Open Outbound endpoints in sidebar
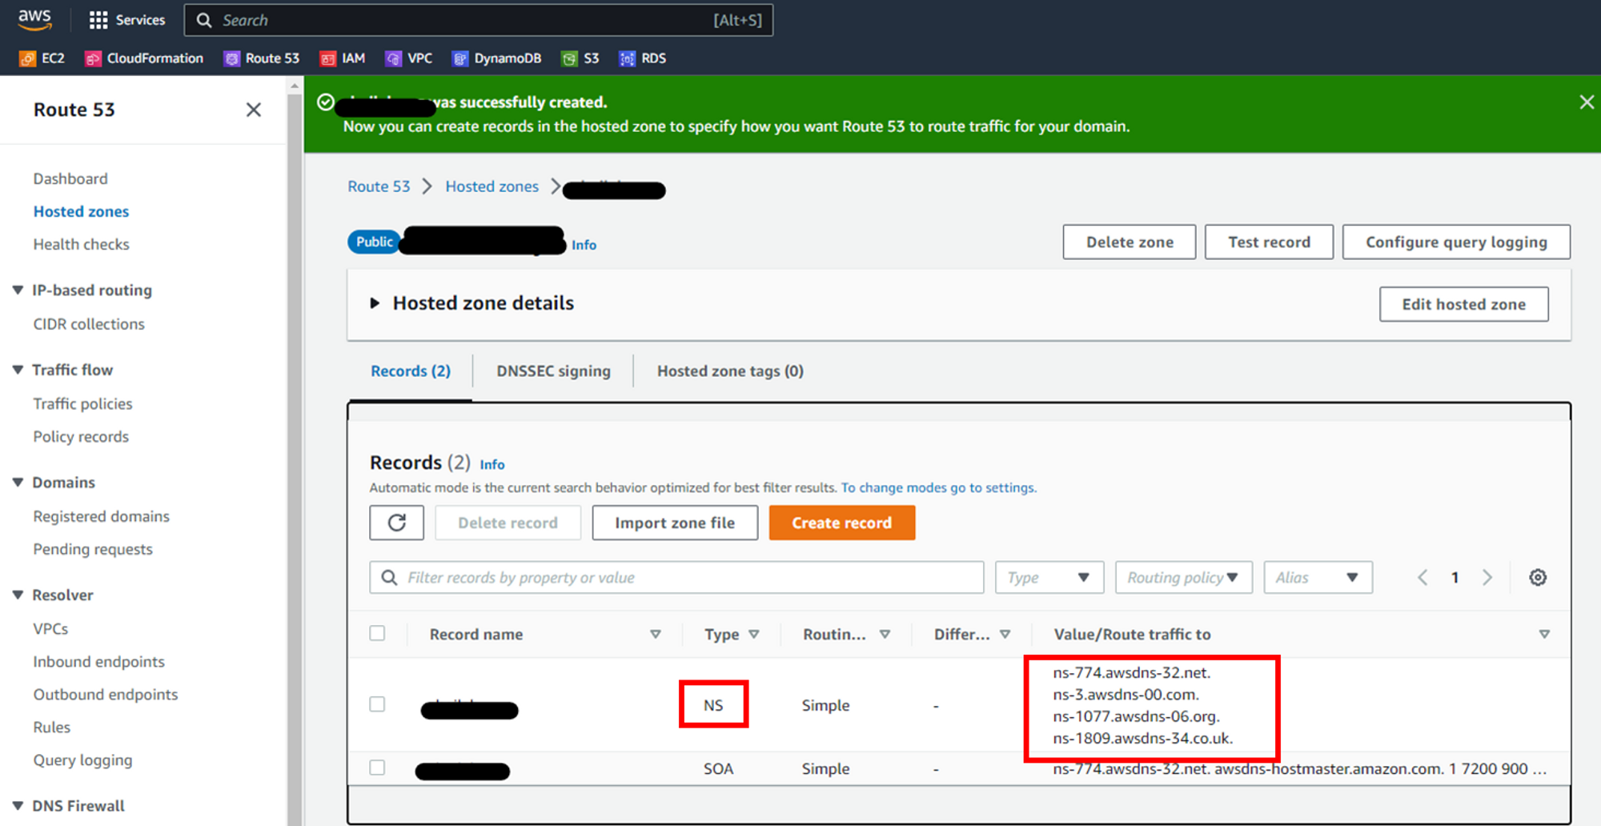Viewport: 1601px width, 826px height. 106,695
